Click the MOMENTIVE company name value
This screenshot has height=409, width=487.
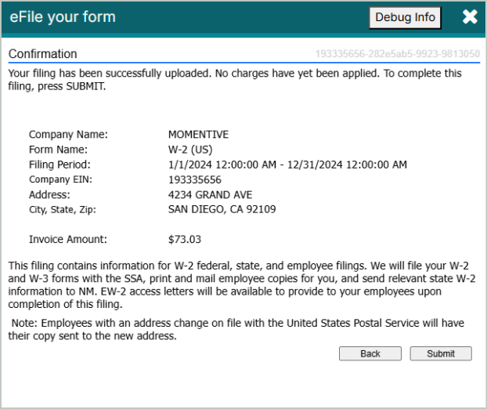click(x=198, y=135)
